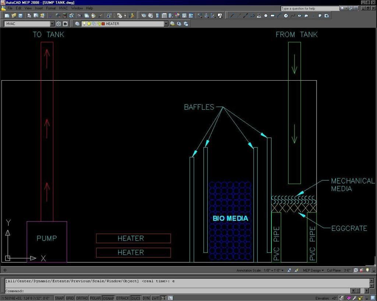Viewport: 377px width, 301px height.
Task: Open QuickCalc calculator icon
Action: coord(64,15)
